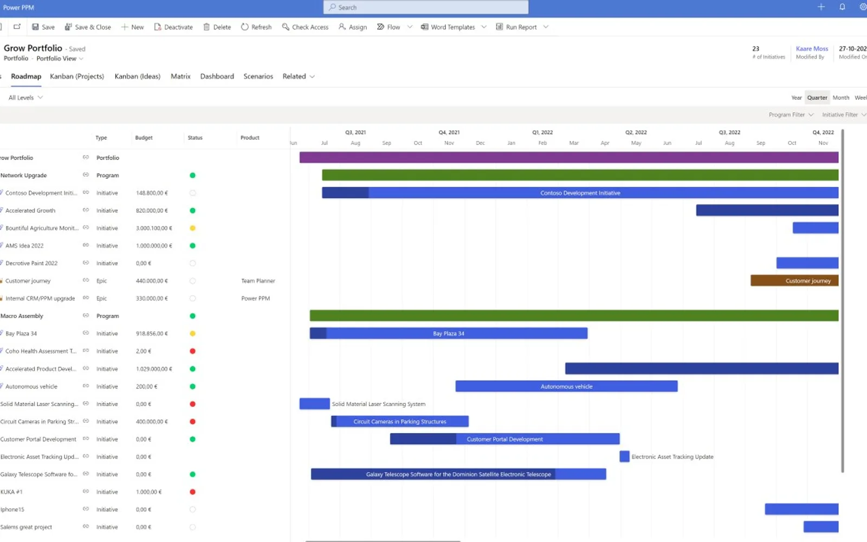Switch to Kanban (Ideas) tab
Image resolution: width=867 pixels, height=542 pixels.
[138, 76]
